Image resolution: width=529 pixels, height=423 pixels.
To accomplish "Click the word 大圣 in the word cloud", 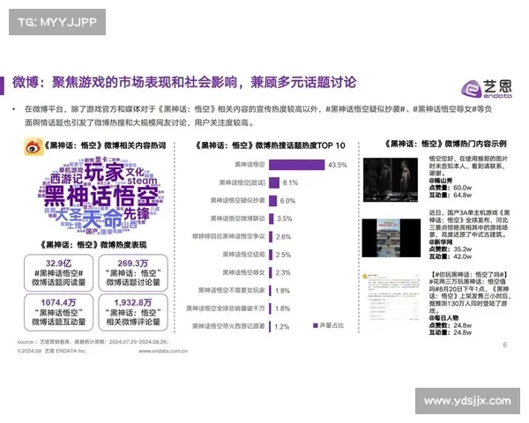I will point(68,216).
